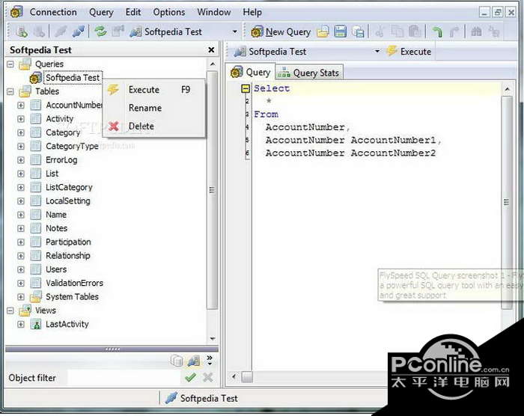Screen dimensions: 524x416
Task: Open the Window menu
Action: pos(214,12)
